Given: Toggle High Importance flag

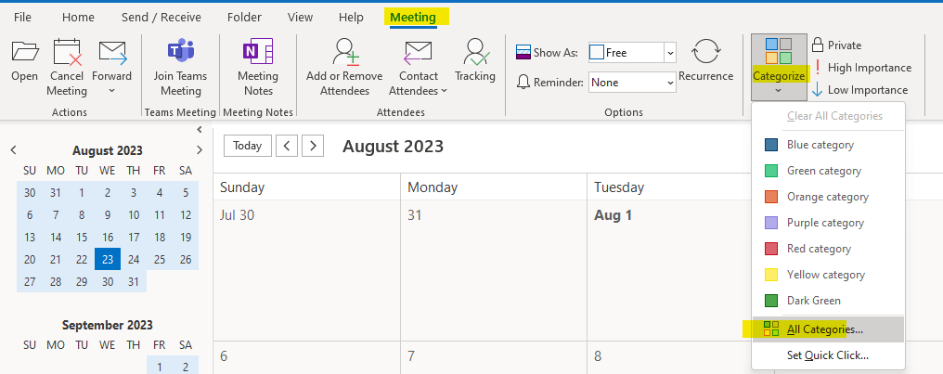Looking at the screenshot, I should tap(861, 68).
